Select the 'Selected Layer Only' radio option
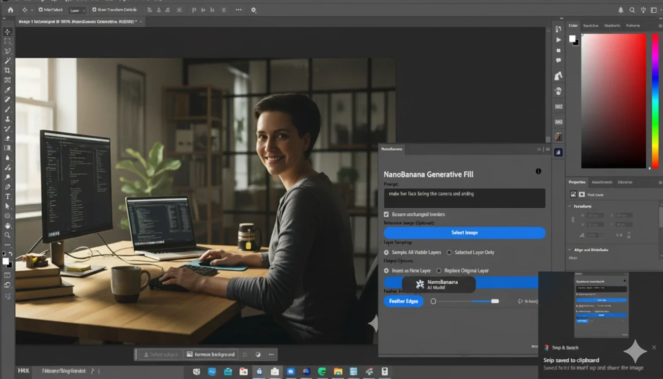The image size is (663, 379). [x=449, y=252]
